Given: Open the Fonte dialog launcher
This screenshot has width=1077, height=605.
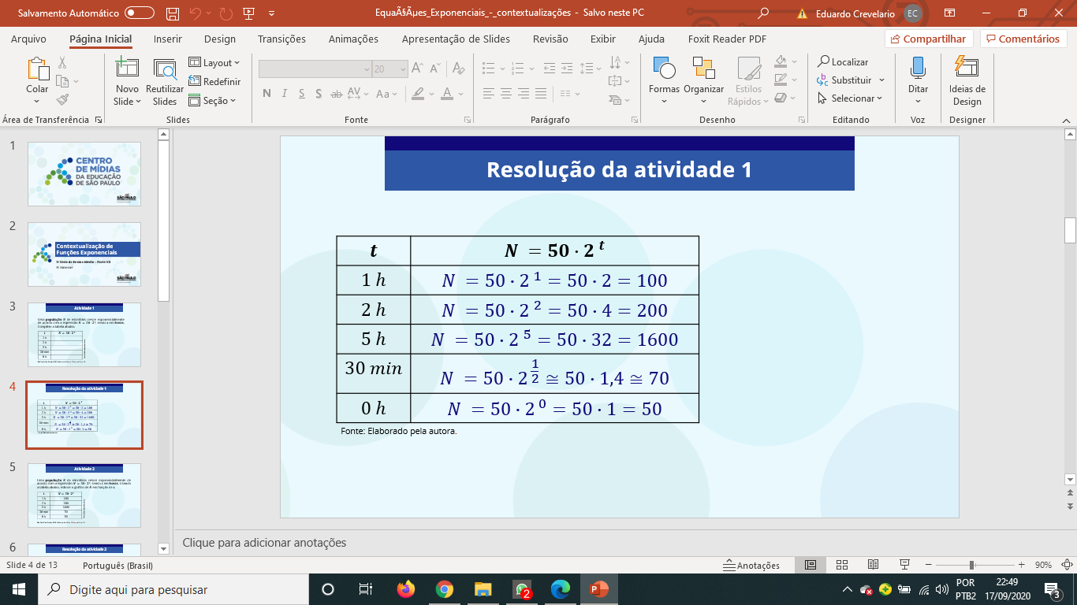Looking at the screenshot, I should click(x=468, y=120).
